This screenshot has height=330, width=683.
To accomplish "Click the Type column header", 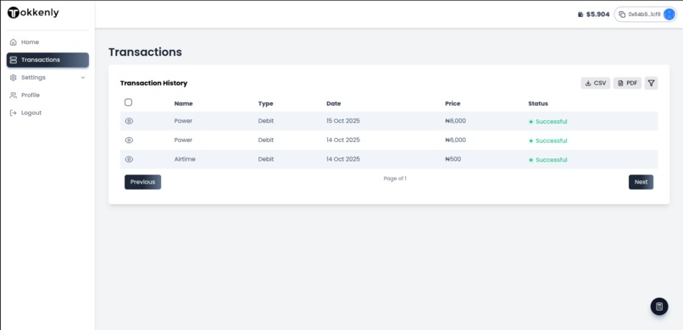I will (266, 104).
